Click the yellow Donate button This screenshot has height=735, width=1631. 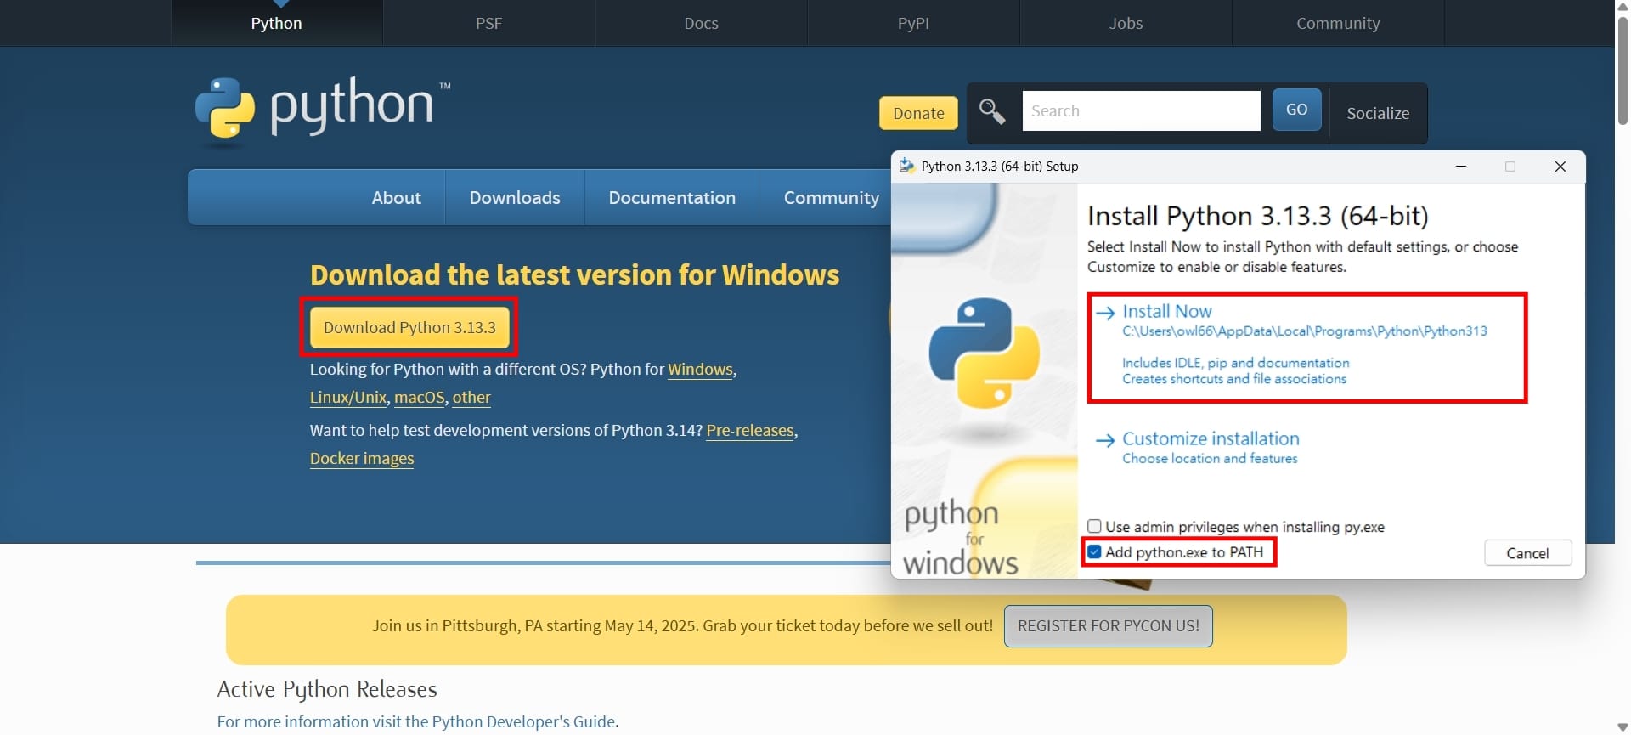tap(918, 113)
